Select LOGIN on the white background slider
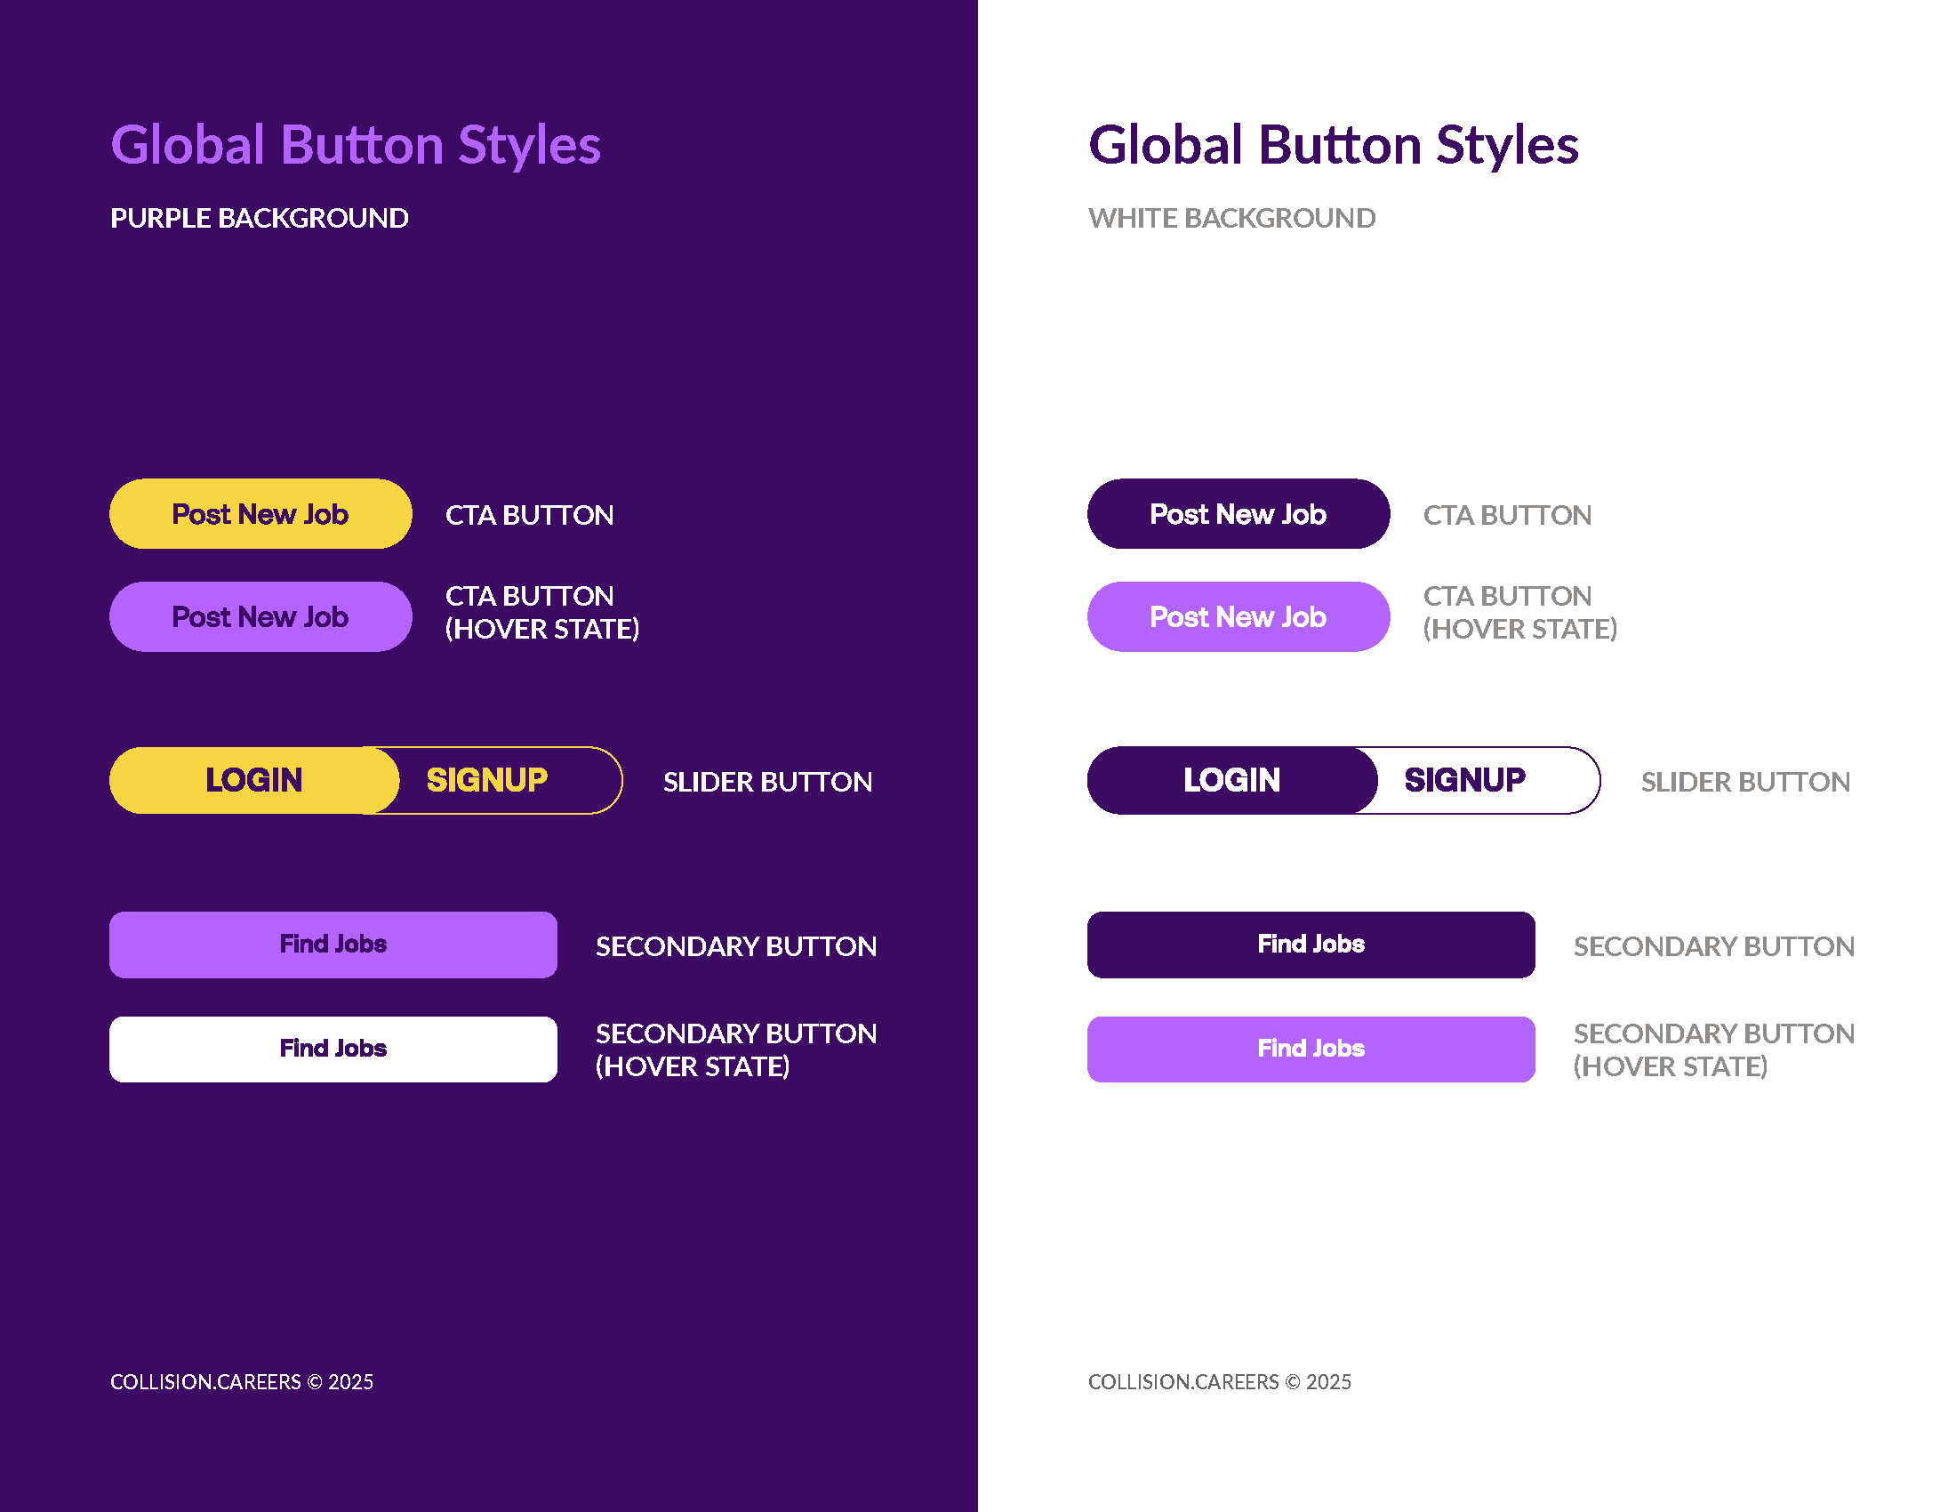This screenshot has height=1512, width=1956. coord(1231,780)
